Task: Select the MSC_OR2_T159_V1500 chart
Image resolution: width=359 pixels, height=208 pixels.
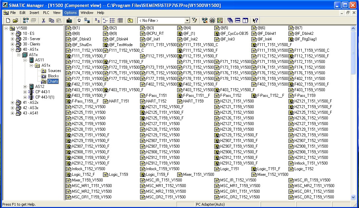Action: [311, 197]
